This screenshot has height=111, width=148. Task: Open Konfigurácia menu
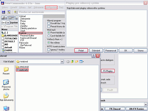tap(51, 7)
